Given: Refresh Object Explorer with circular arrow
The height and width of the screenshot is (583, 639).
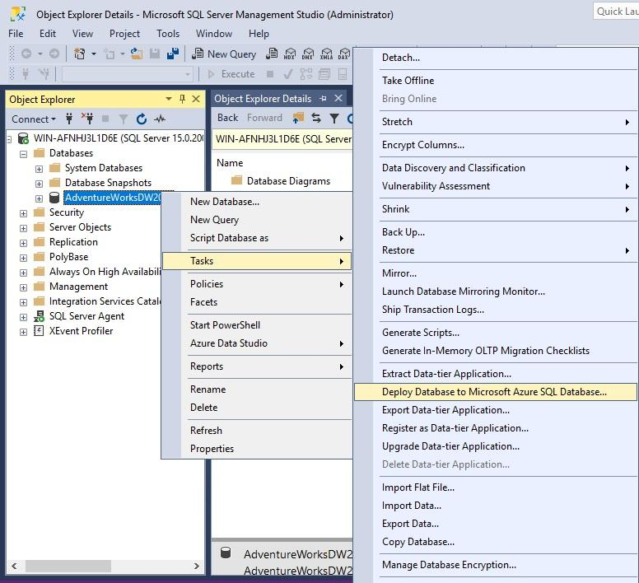Looking at the screenshot, I should (142, 119).
